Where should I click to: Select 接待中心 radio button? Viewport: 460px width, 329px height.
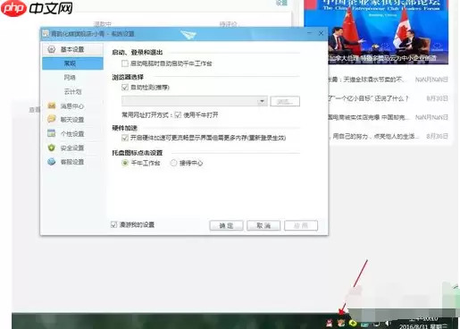point(173,163)
